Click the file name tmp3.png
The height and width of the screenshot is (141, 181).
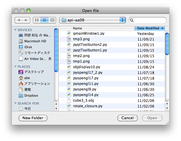click(x=81, y=39)
